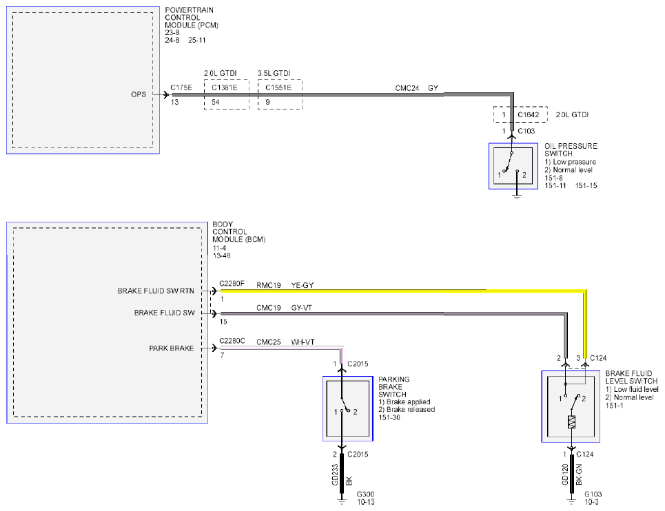Click the POWERTRAIN CONTROL MODULE (PCM) label
Viewport: 665px width, 511px height.
click(192, 17)
